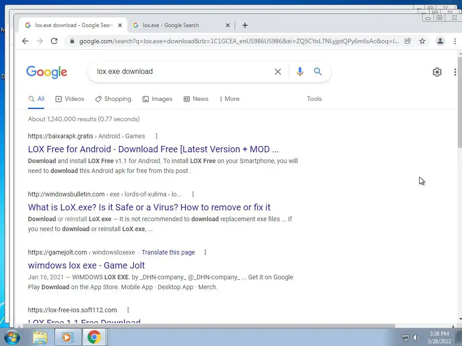Switch to Images results

coord(157,99)
